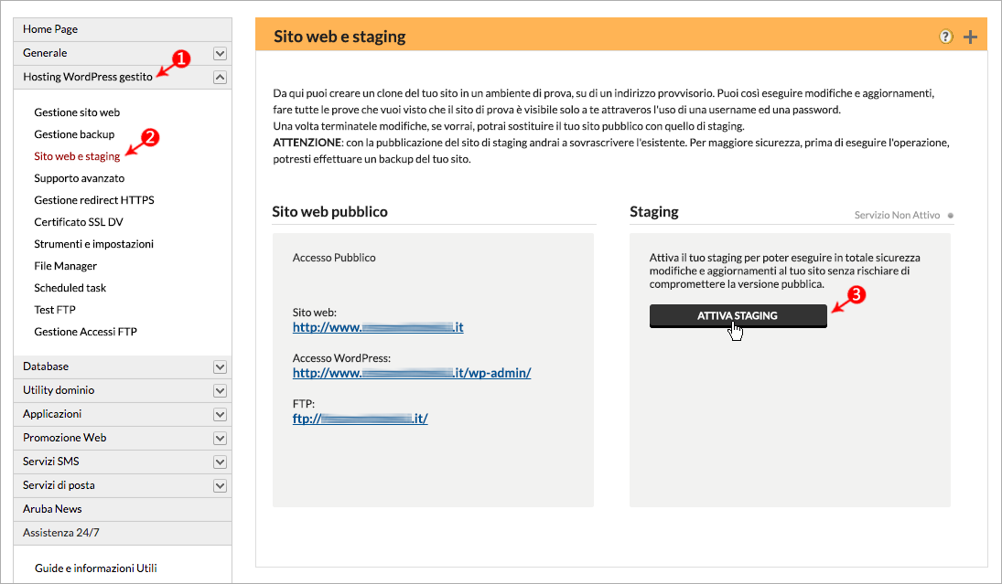This screenshot has height=584, width=1002.
Task: Open Gestione Accessi FTP
Action: click(85, 332)
